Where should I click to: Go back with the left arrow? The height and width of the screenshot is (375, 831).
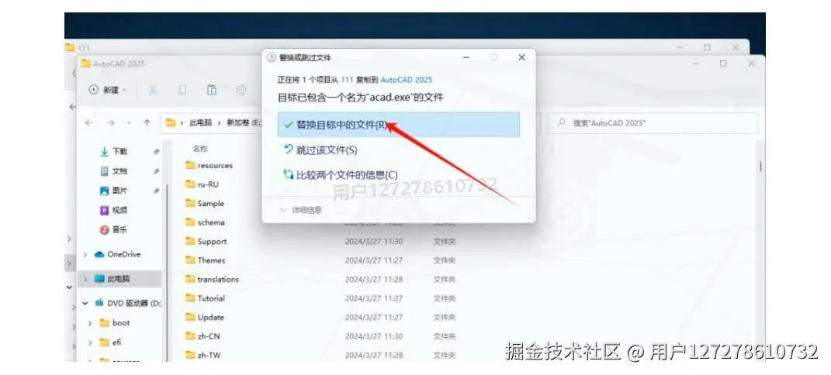[x=89, y=122]
